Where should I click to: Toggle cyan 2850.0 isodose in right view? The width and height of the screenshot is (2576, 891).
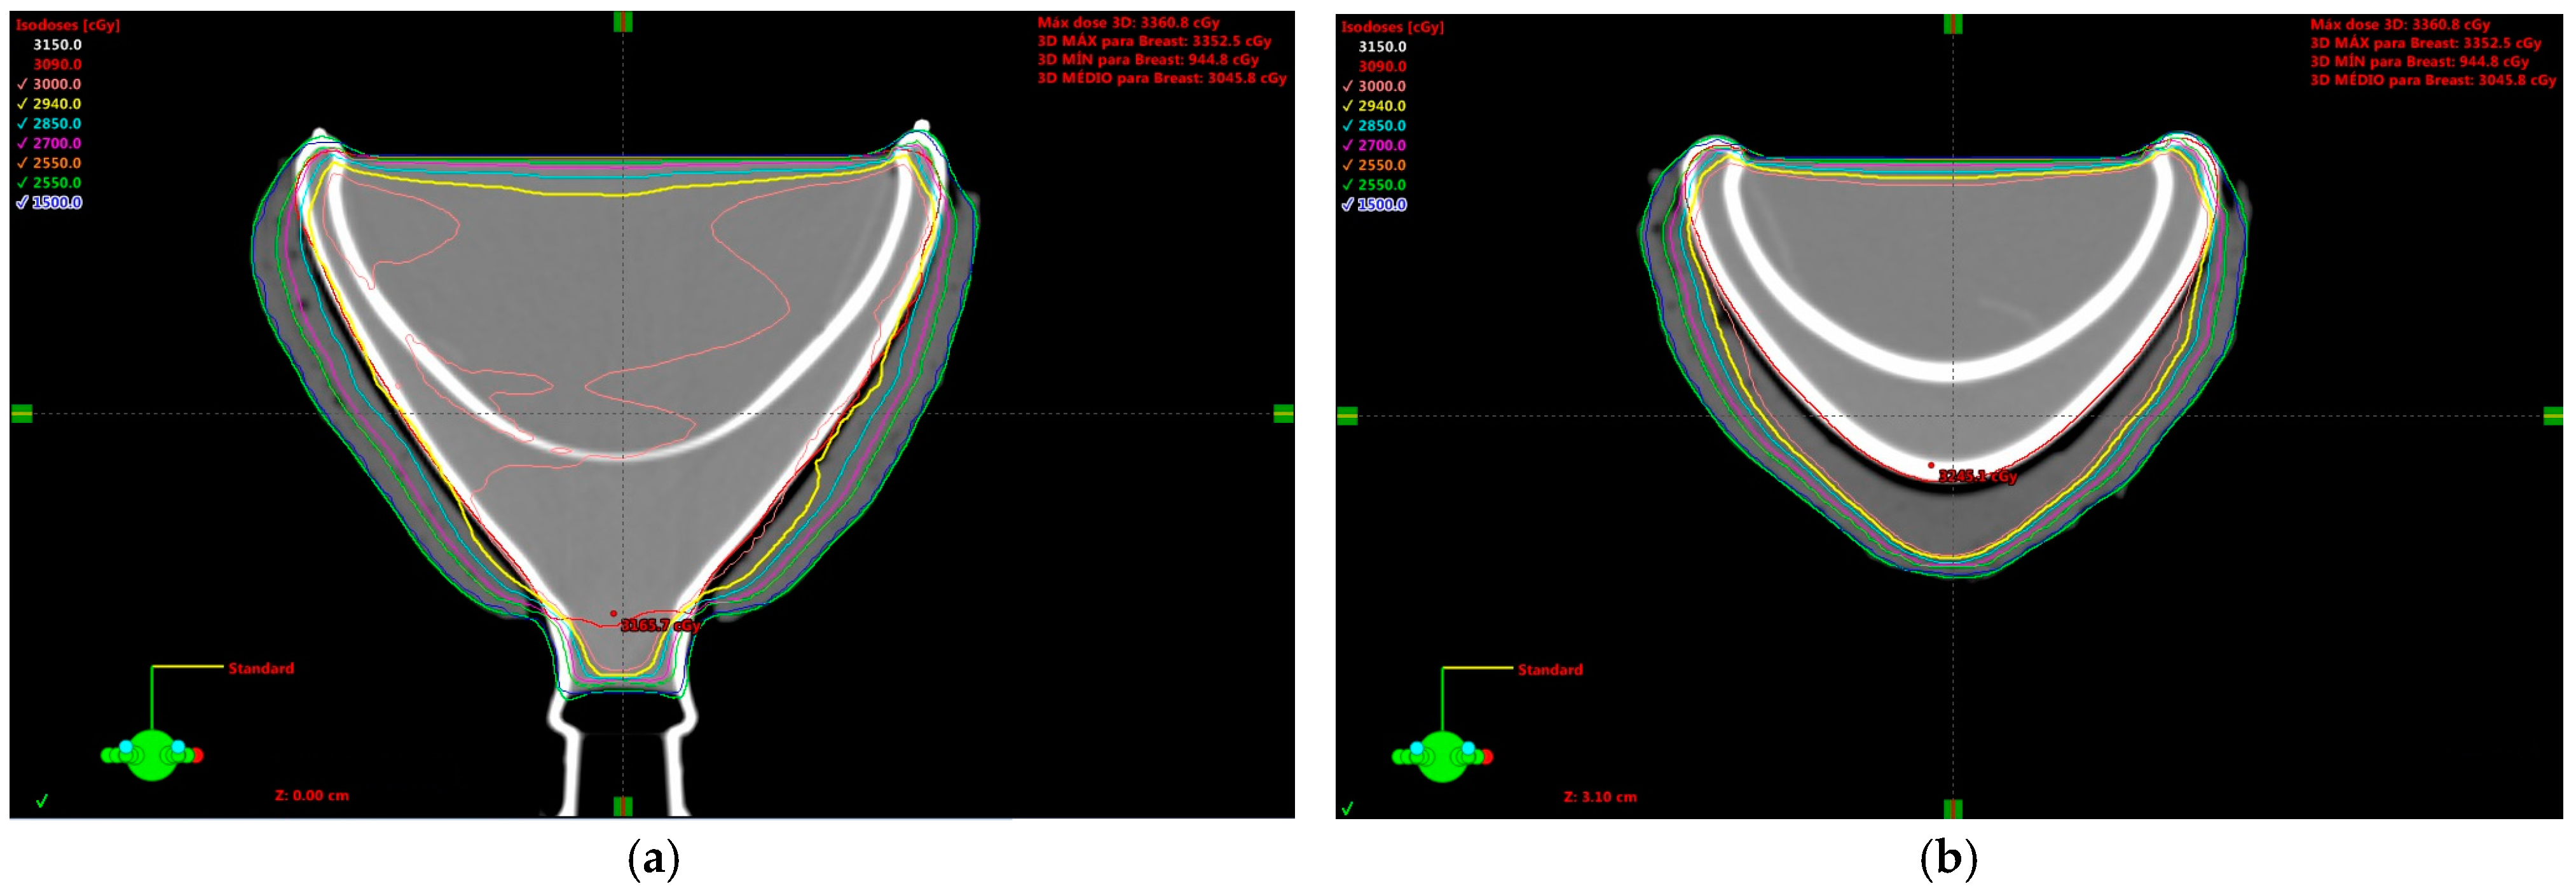click(x=1347, y=126)
